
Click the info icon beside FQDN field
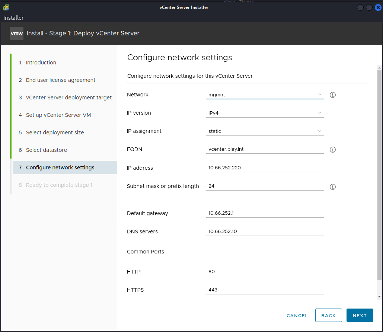(333, 150)
